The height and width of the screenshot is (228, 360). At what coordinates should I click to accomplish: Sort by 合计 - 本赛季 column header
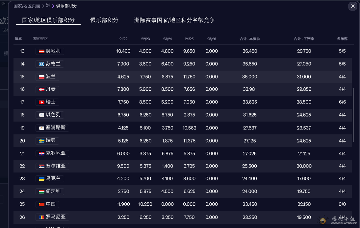[249, 39]
